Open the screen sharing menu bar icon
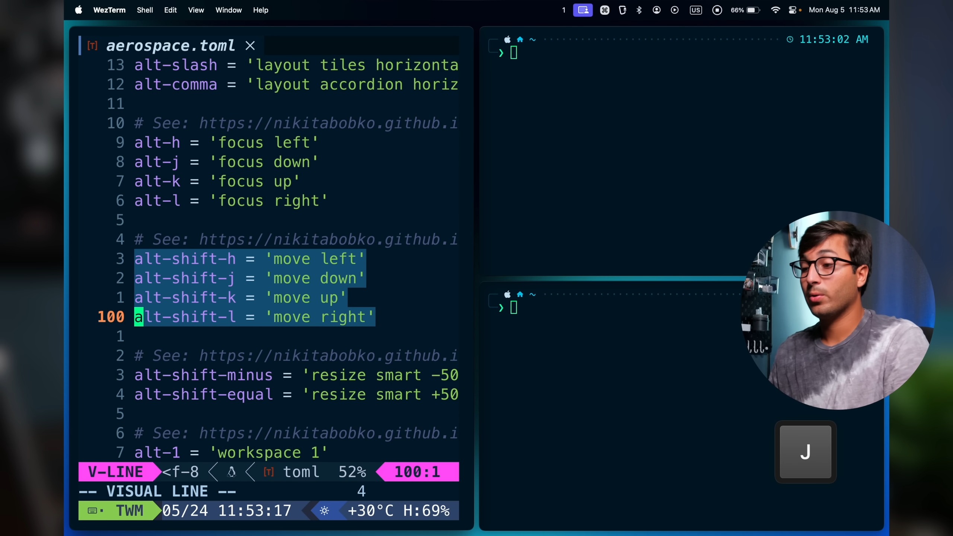This screenshot has height=536, width=953. pos(583,10)
